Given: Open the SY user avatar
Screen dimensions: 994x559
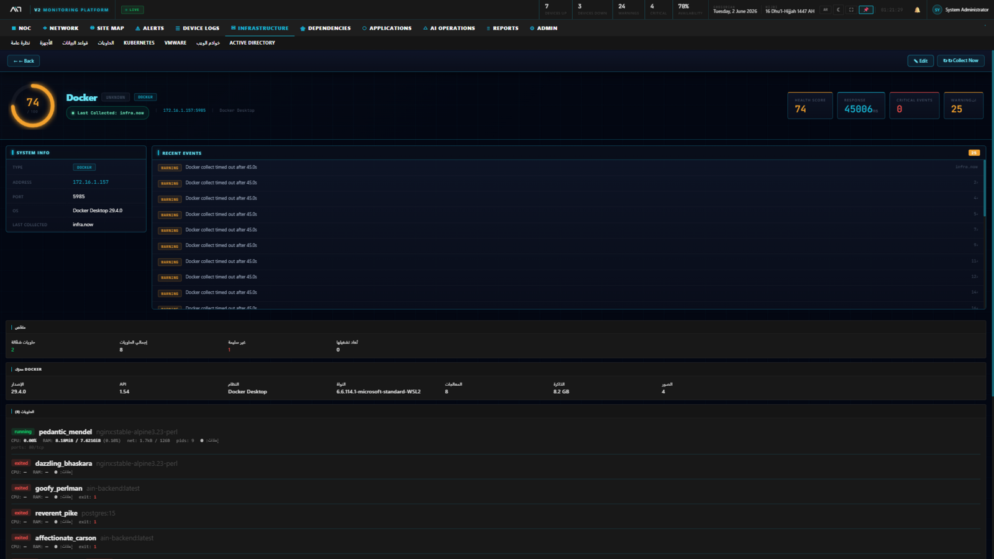Looking at the screenshot, I should click(937, 10).
